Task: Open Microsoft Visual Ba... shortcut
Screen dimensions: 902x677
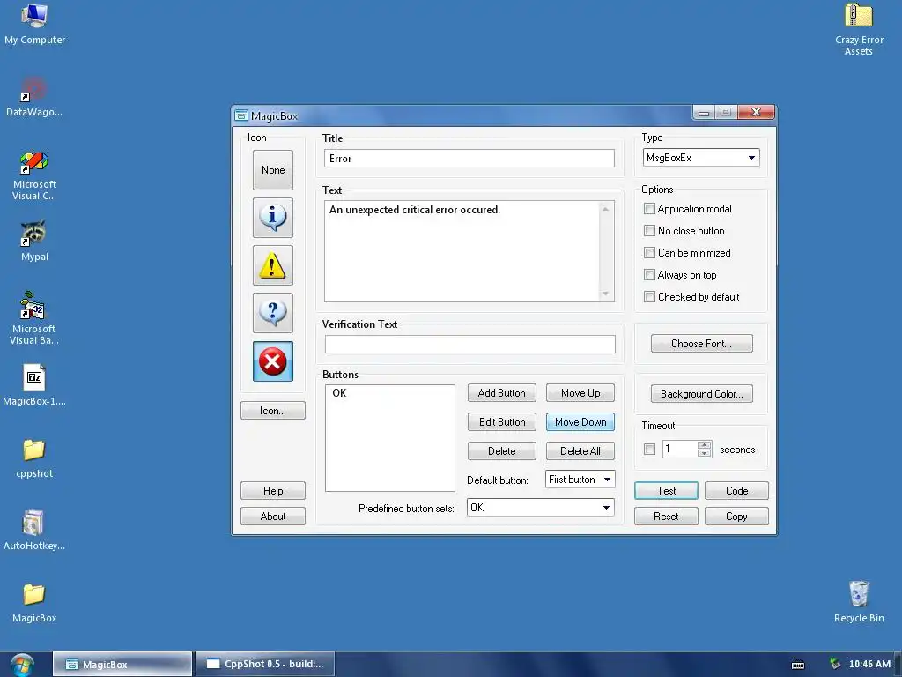Action: [x=34, y=319]
